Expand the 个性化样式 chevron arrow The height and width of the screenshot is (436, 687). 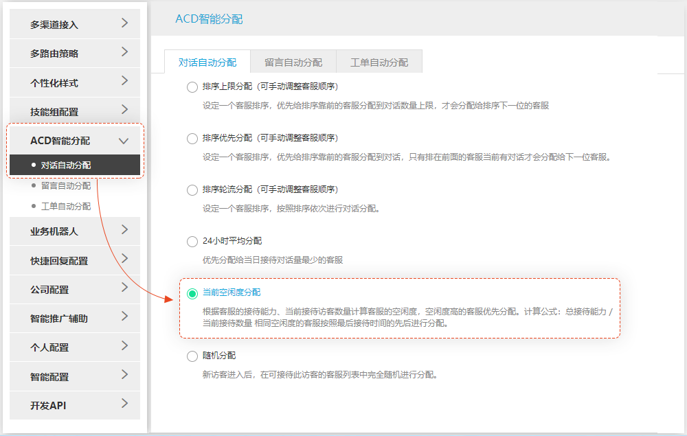124,81
